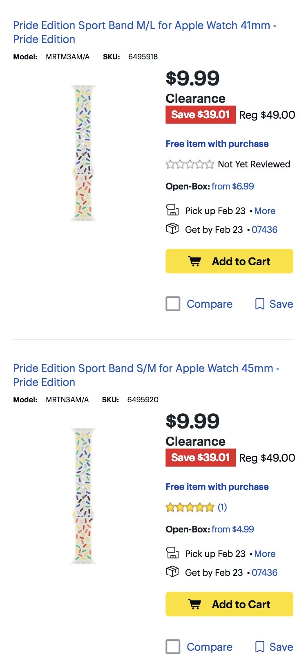This screenshot has width=306, height=672.
Task: View Open-Box offer from $4.99
Action: click(232, 530)
